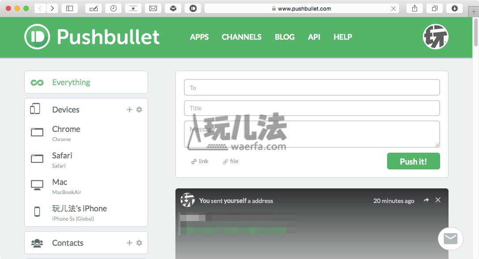
Task: Share the push with forward arrow
Action: pos(426,200)
